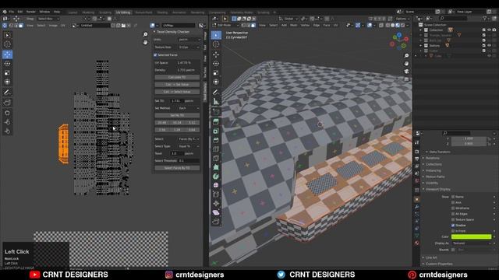Select the Grab tool in UV editor

7,113
